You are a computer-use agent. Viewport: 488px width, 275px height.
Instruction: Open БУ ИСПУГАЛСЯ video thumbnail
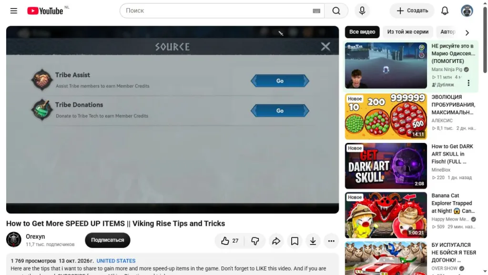(386, 258)
